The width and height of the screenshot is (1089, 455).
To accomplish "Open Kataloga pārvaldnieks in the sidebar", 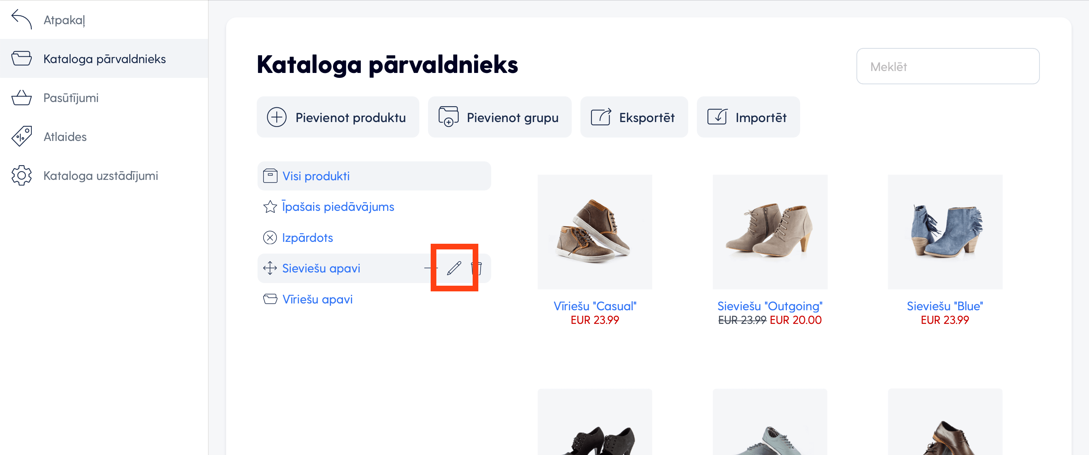I will (104, 59).
